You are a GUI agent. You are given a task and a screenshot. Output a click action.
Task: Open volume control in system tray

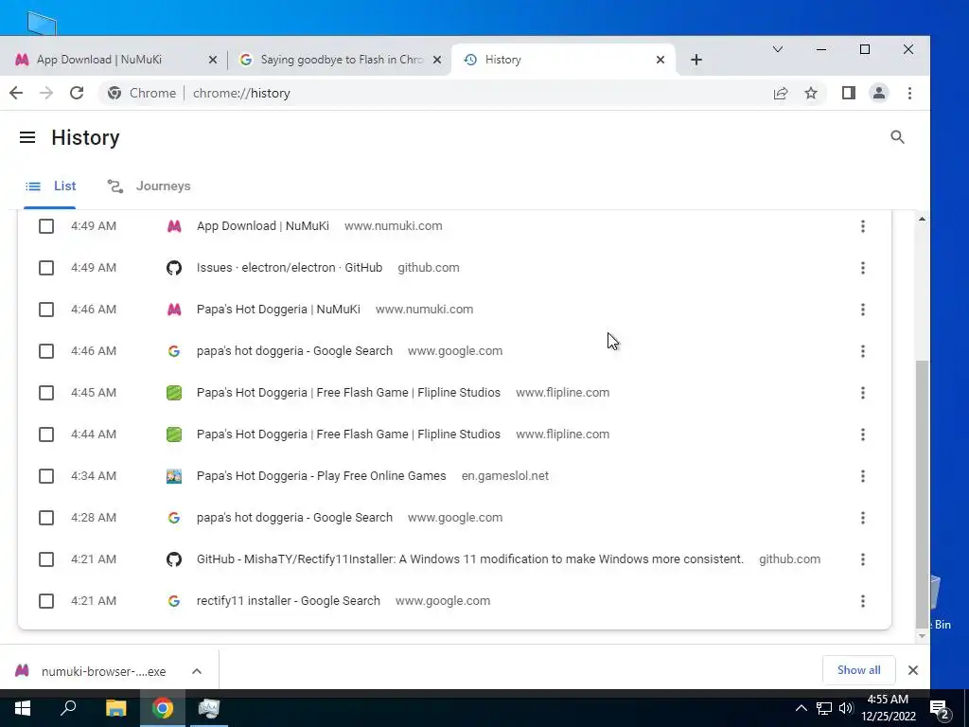pos(846,708)
